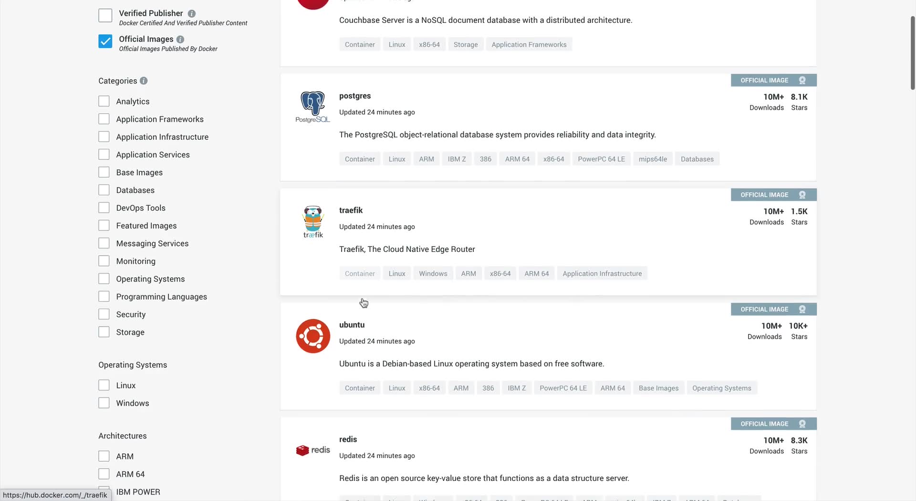Enable the Verified Publisher checkbox
Viewport: 916px width, 501px height.
point(105,15)
